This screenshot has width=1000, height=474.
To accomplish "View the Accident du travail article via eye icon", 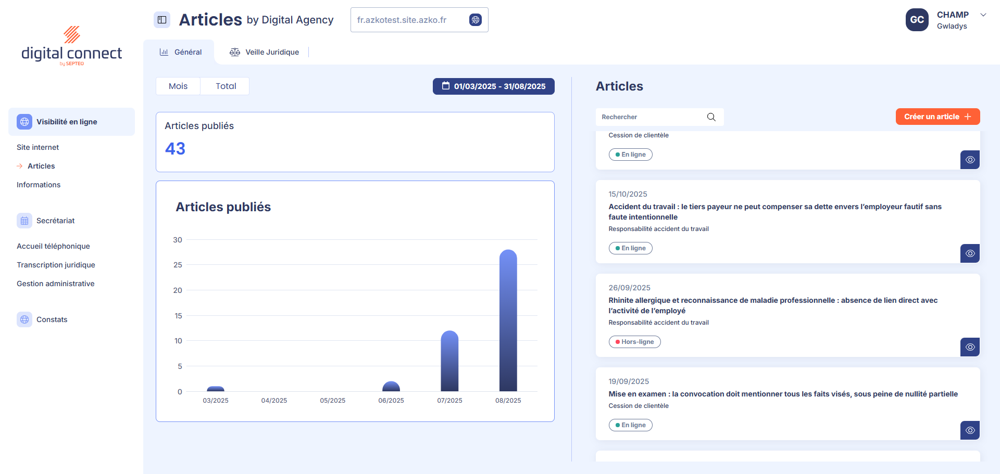I will (x=970, y=253).
